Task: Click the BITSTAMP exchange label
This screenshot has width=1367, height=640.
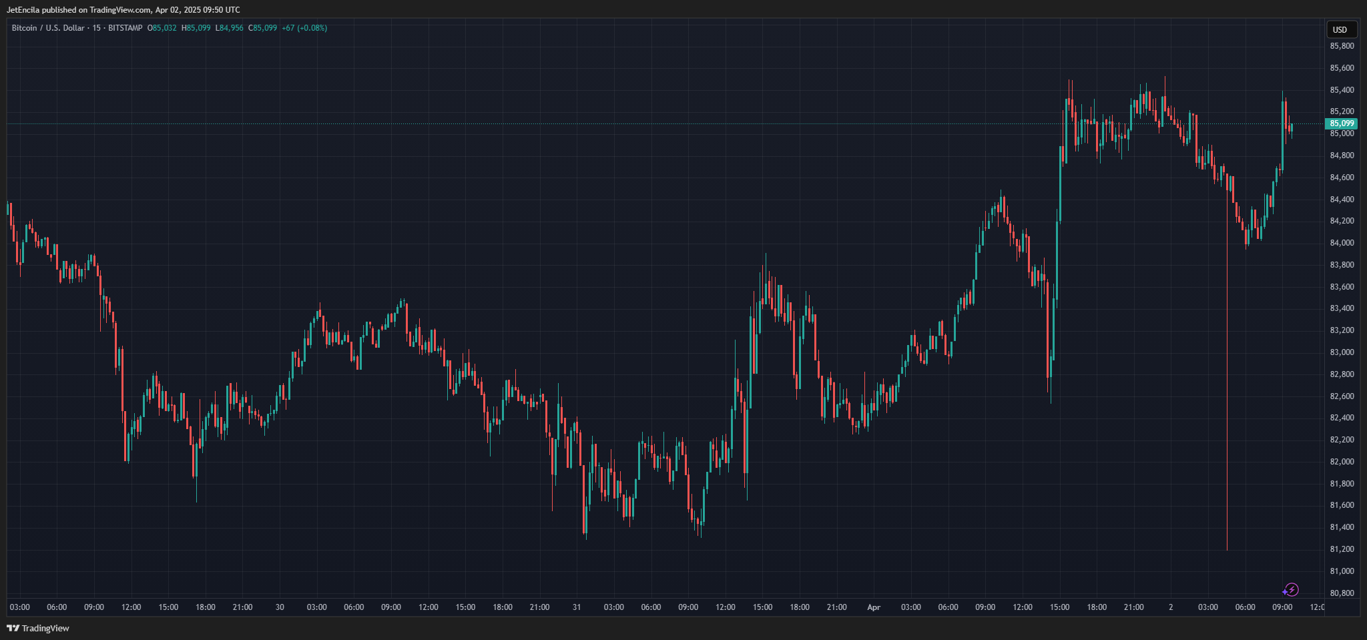Action: 125,28
